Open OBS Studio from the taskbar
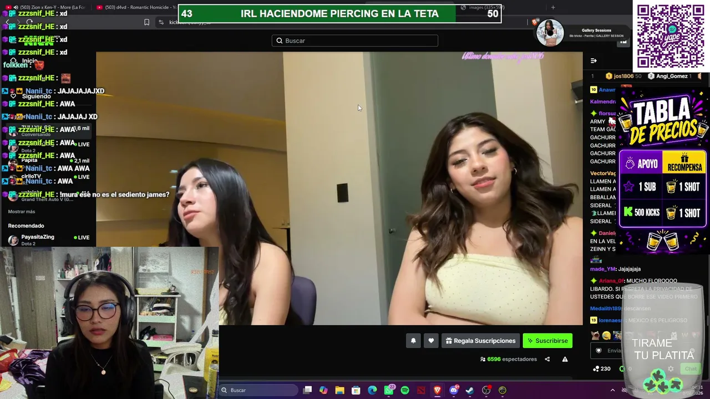The image size is (710, 399). pos(486,390)
